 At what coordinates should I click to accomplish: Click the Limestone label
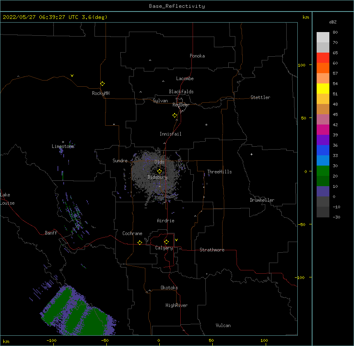63,146
